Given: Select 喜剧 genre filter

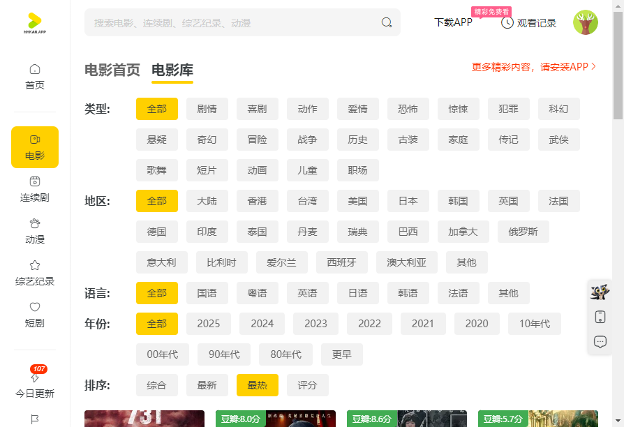Looking at the screenshot, I should [257, 109].
